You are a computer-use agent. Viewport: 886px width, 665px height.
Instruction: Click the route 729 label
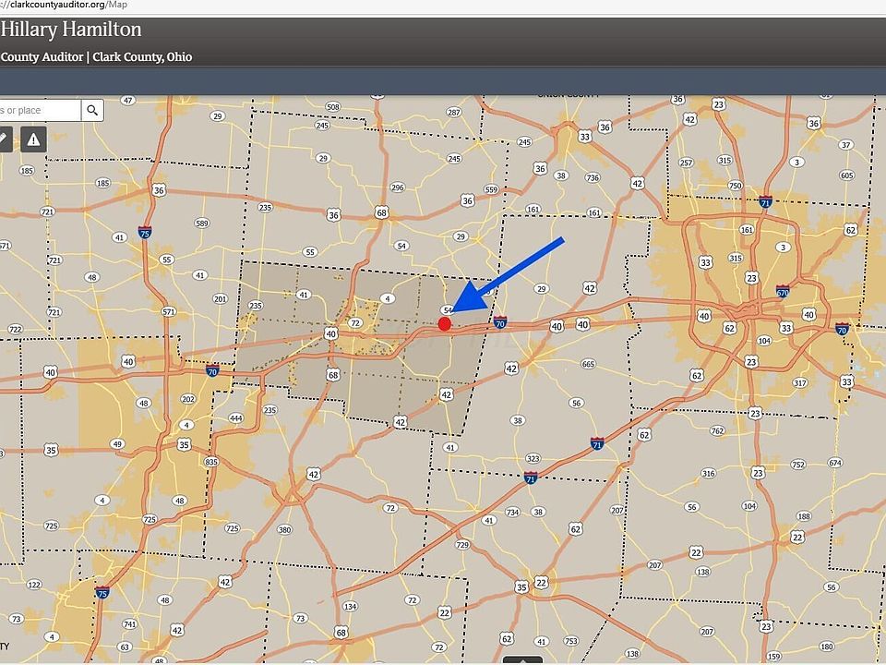click(462, 545)
